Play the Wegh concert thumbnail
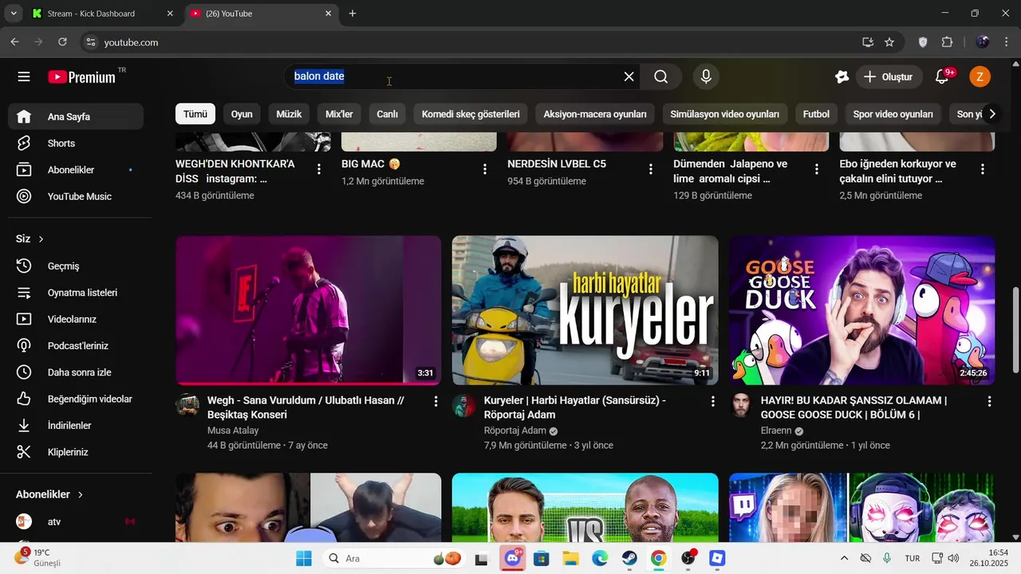This screenshot has height=574, width=1021. (x=308, y=310)
